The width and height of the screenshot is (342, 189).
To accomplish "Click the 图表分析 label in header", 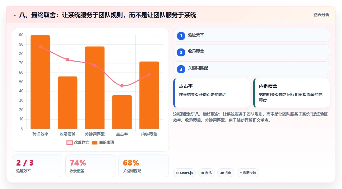I will (321, 15).
